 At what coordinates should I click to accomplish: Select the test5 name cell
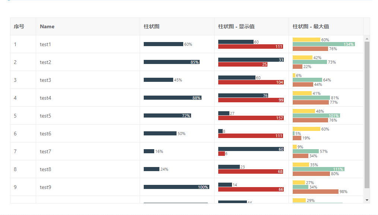(x=45, y=116)
